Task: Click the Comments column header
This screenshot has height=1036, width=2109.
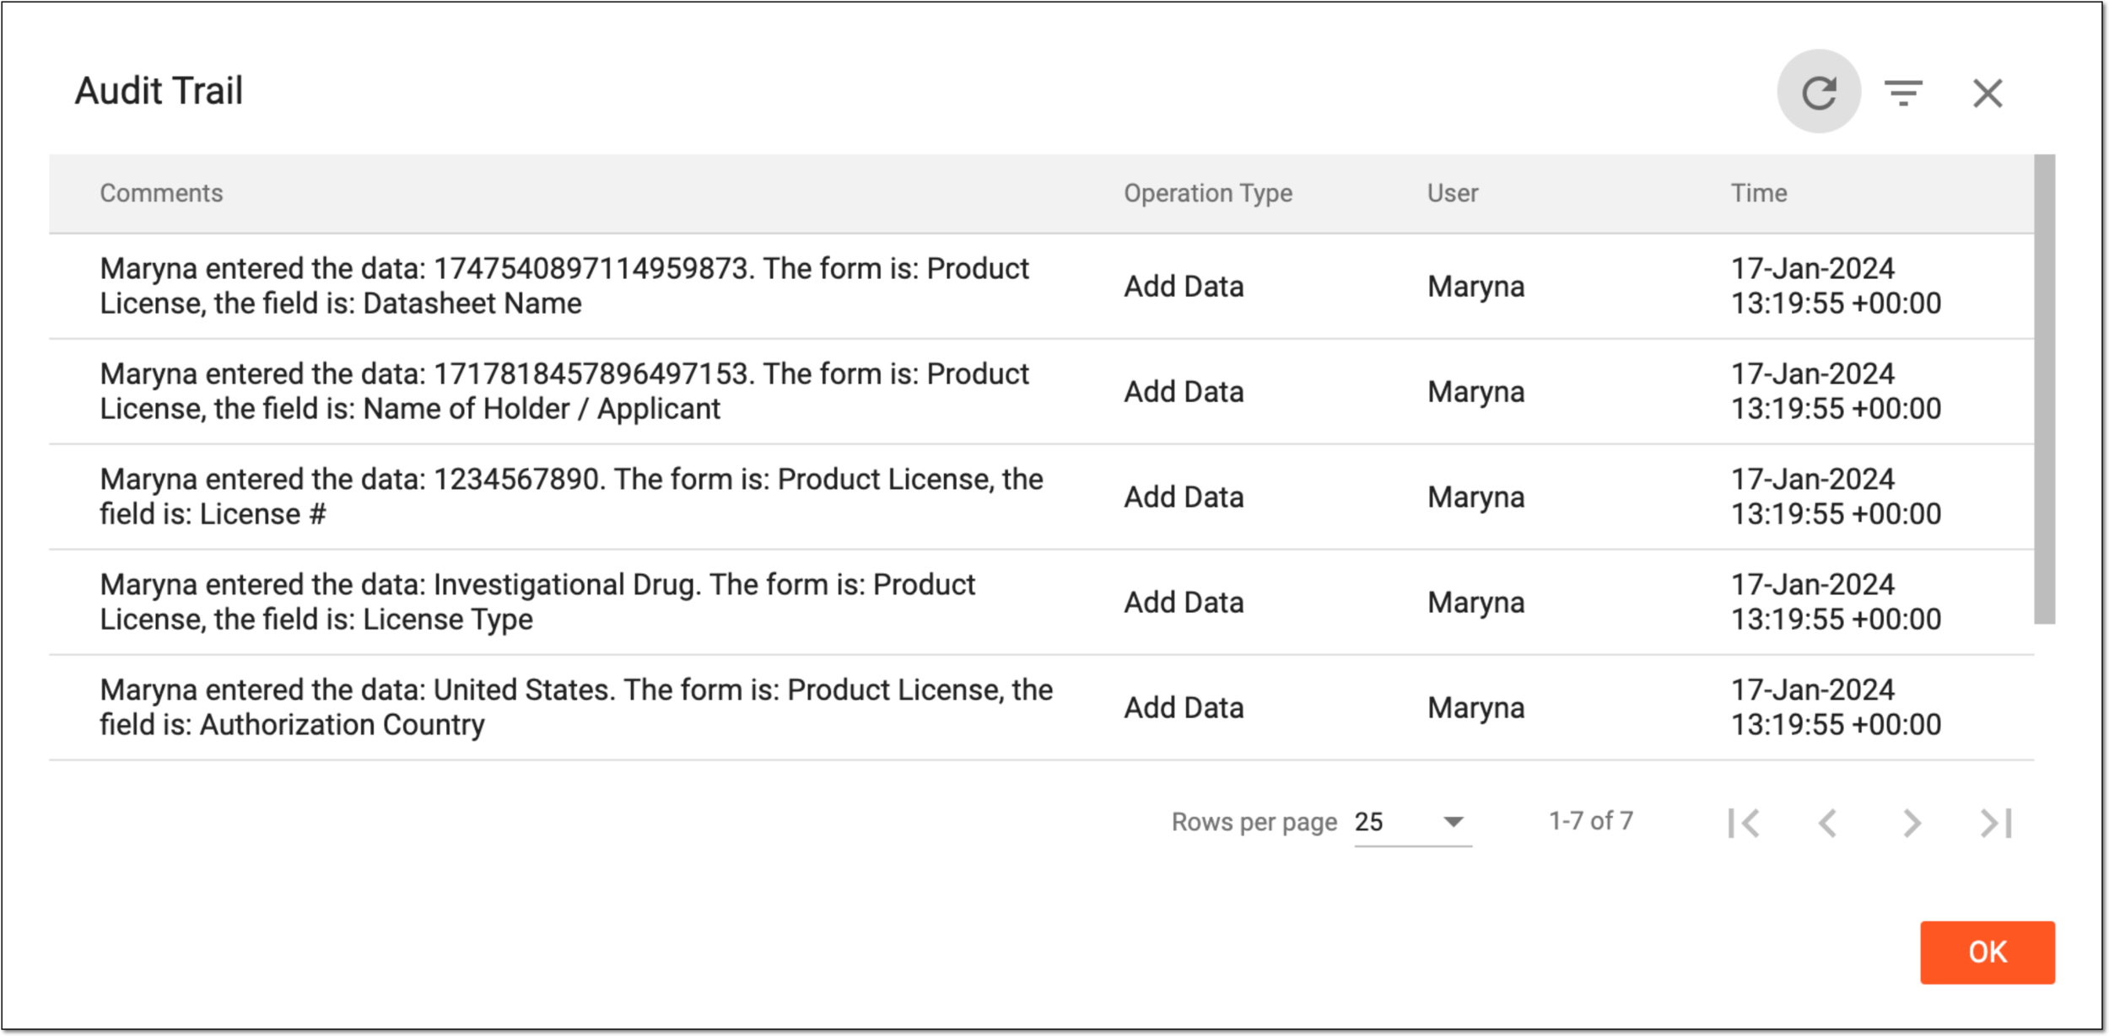Action: (x=161, y=193)
